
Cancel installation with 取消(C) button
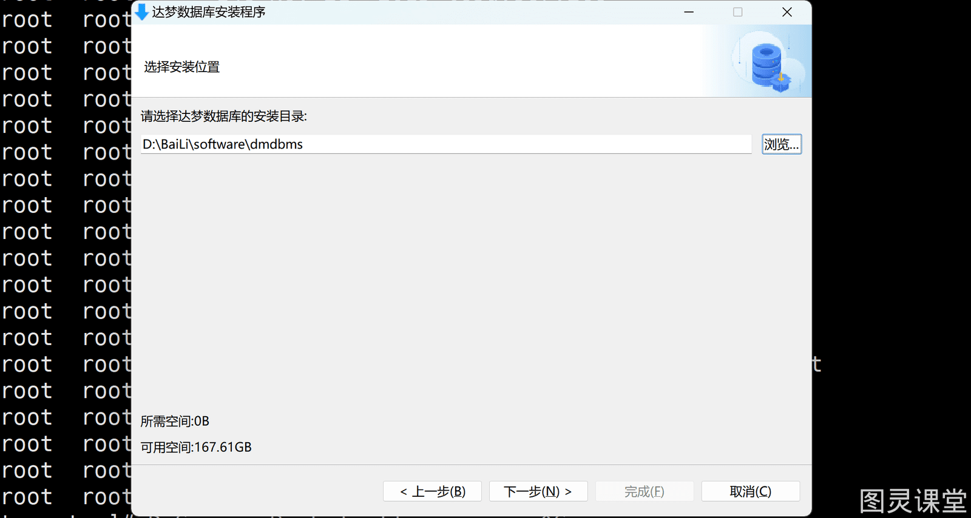(751, 491)
